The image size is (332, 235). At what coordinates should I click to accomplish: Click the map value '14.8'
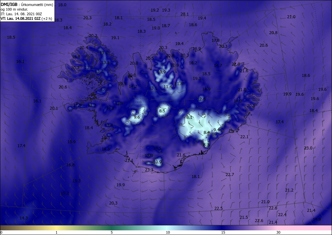(317, 219)
